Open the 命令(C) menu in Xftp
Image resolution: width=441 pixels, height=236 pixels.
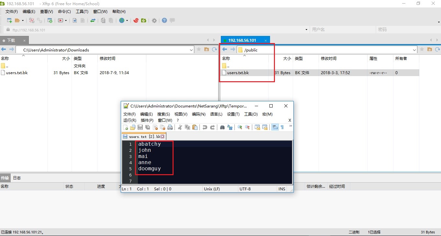coord(64,12)
